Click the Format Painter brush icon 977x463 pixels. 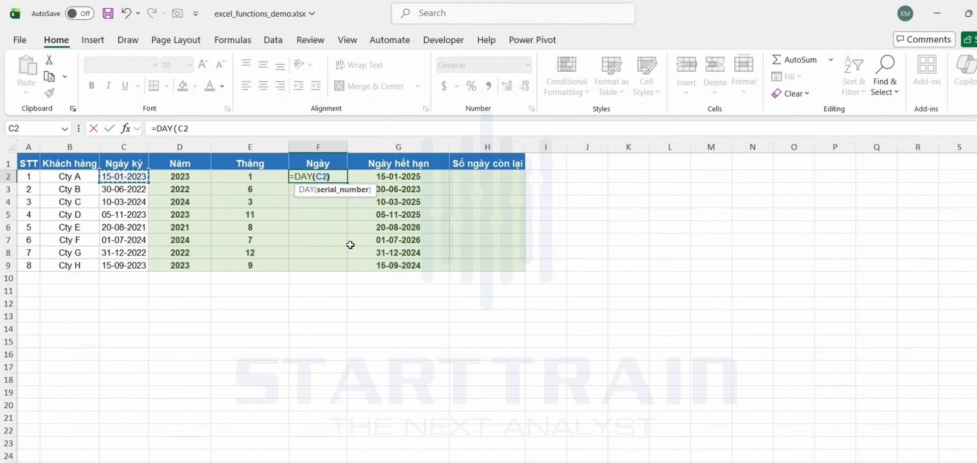coord(49,93)
